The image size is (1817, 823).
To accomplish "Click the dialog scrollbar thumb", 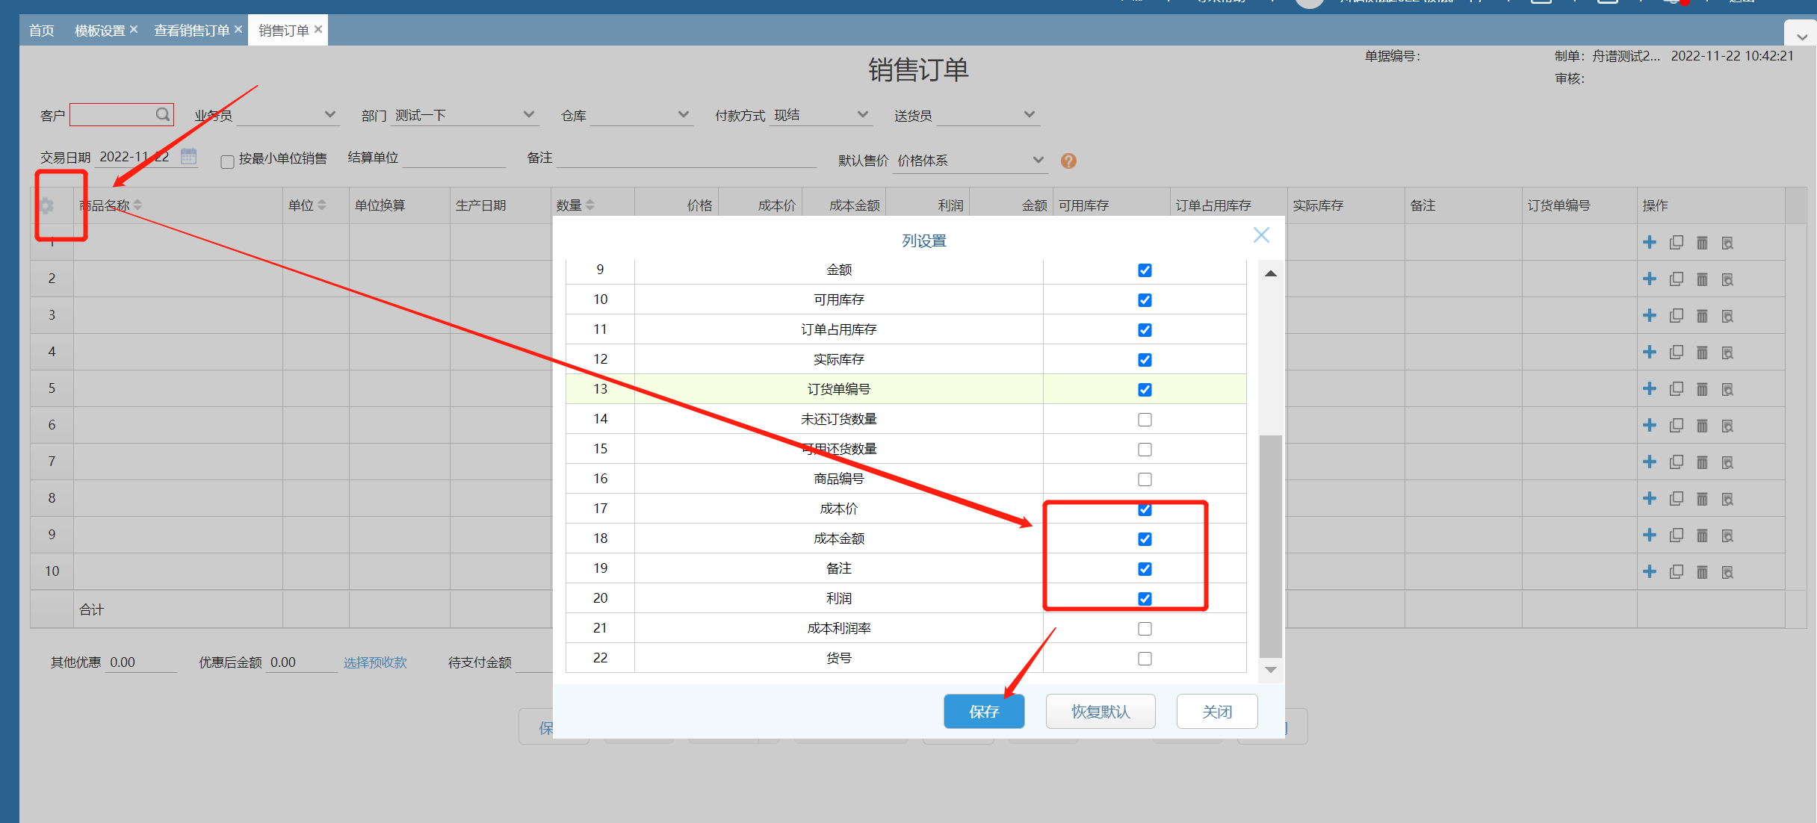I will point(1270,545).
